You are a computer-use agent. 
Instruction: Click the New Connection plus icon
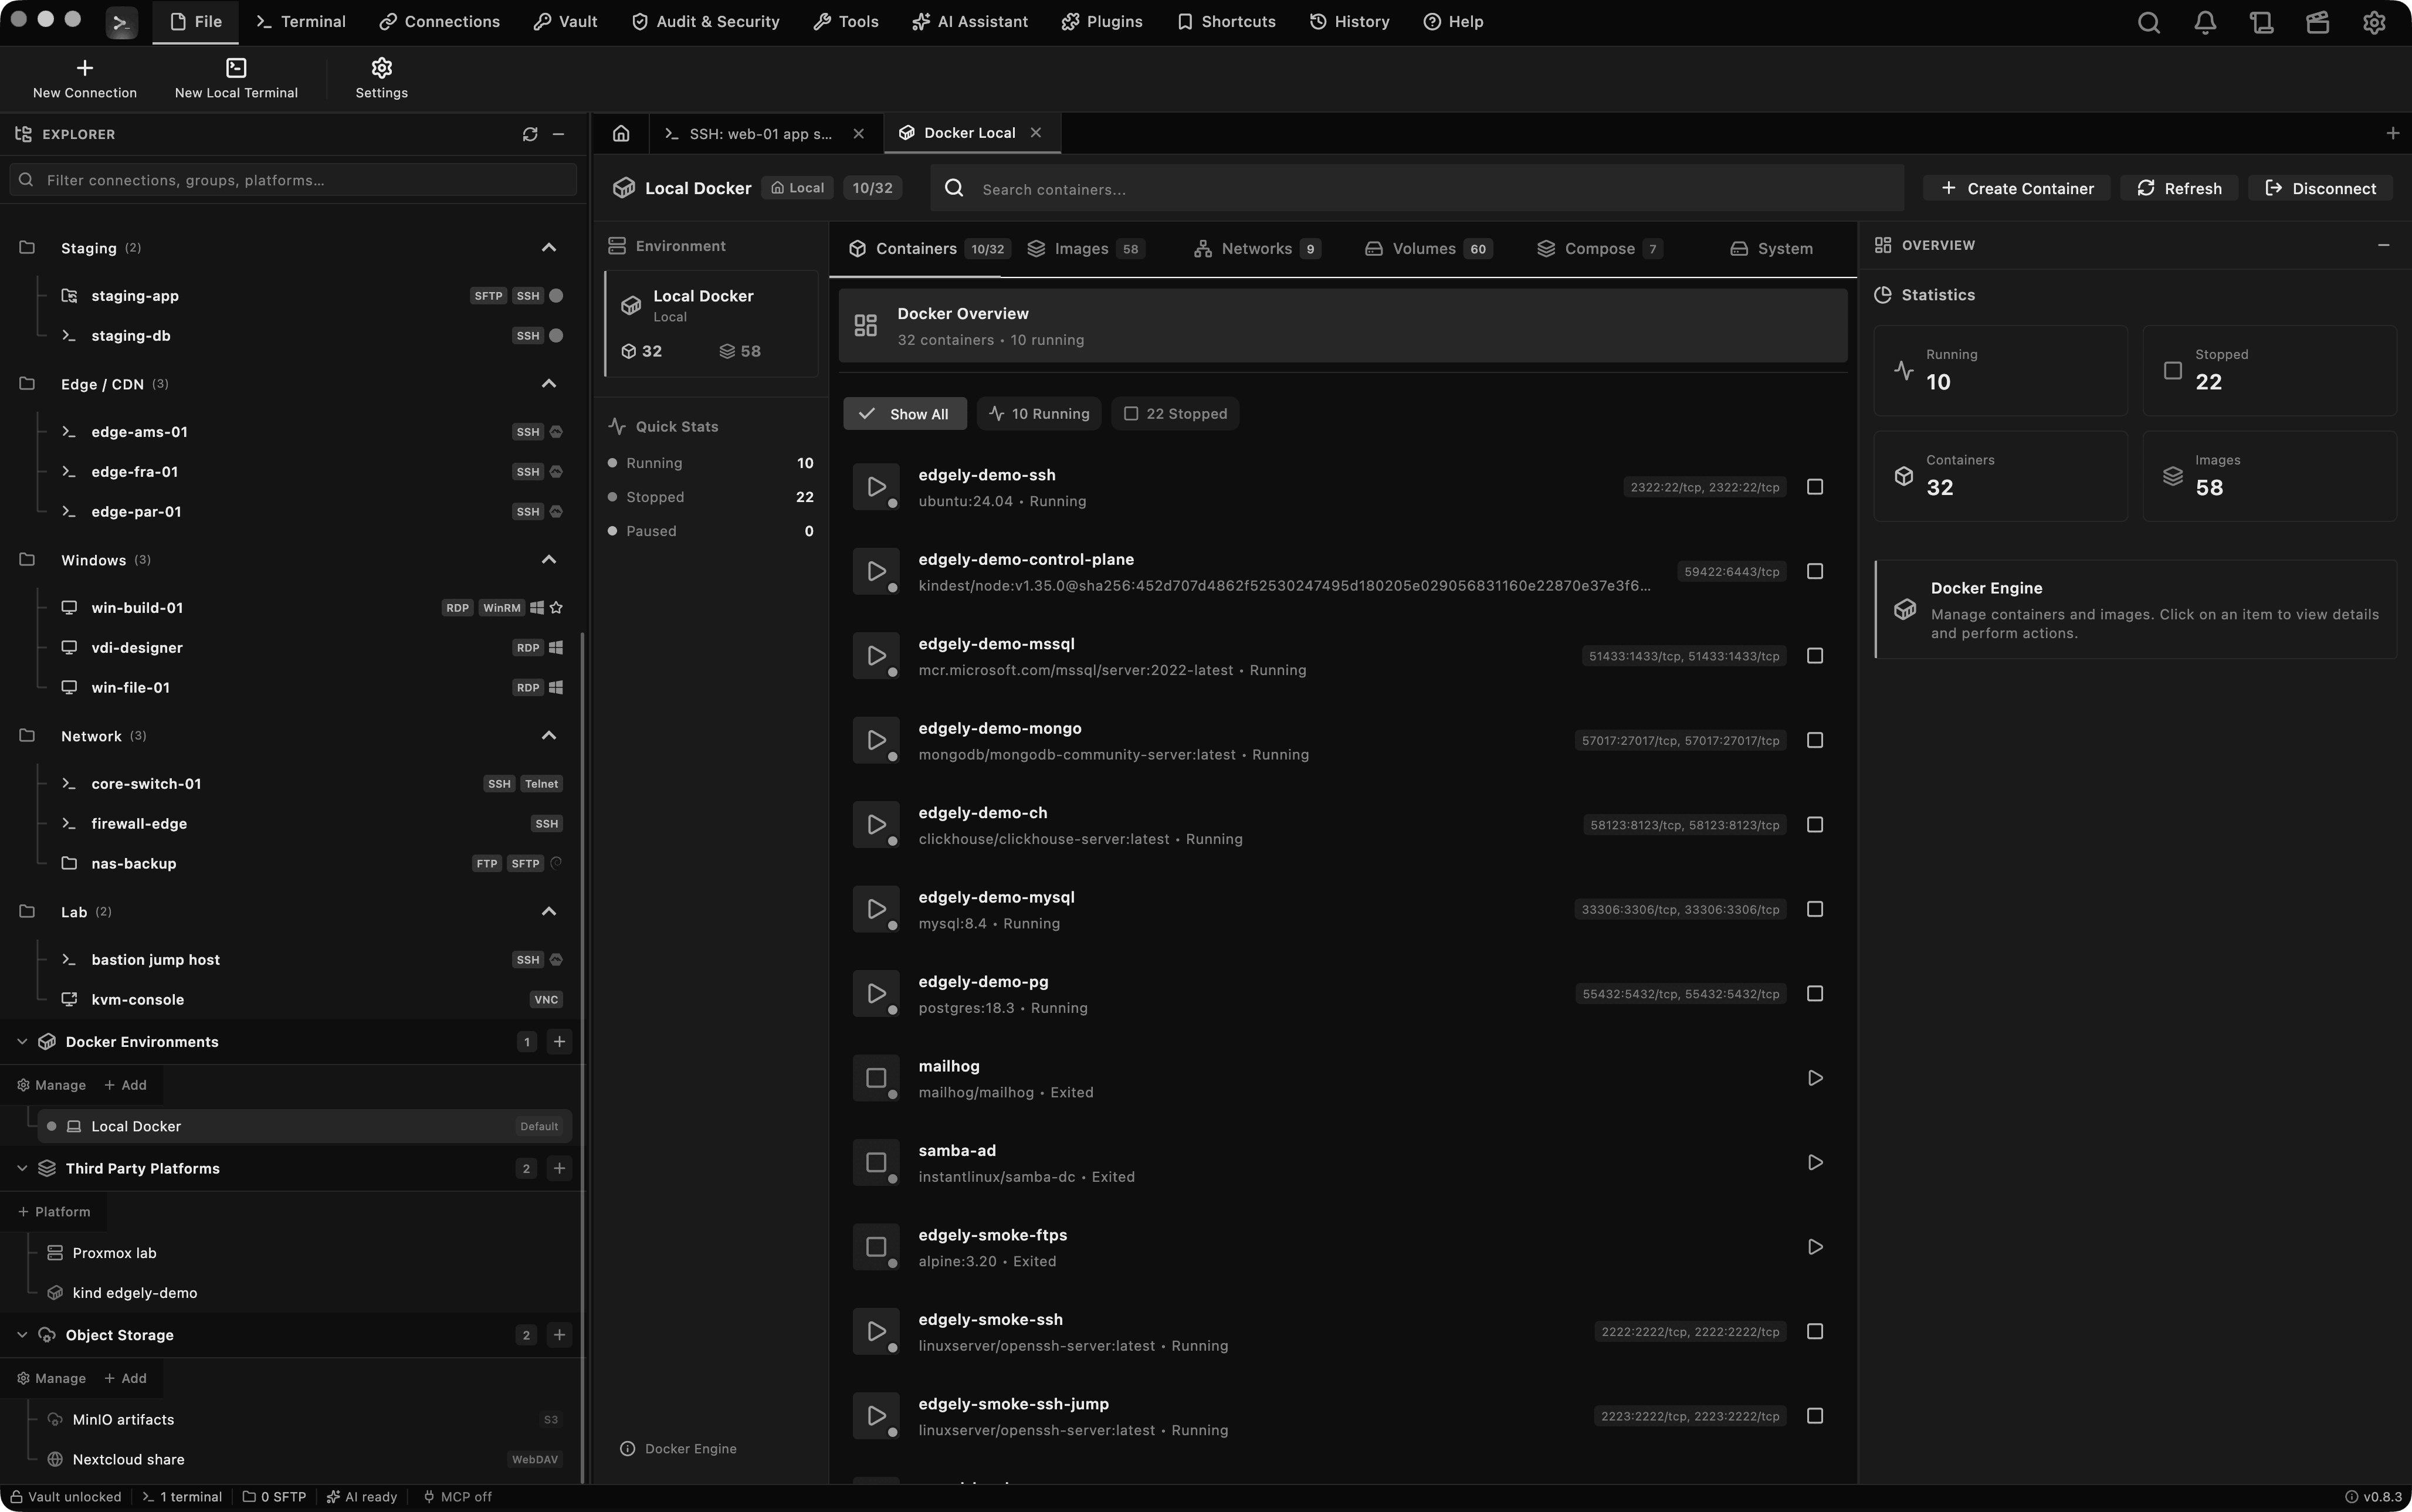[85, 67]
